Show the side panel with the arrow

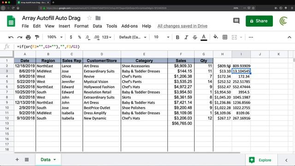tap(286, 160)
